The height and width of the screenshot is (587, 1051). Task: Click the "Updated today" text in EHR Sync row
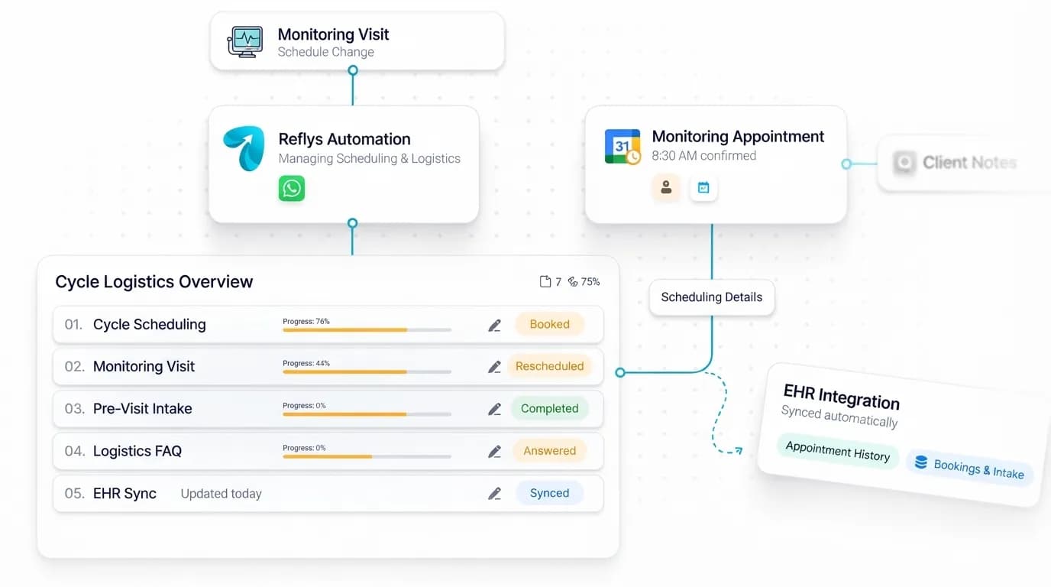point(222,494)
